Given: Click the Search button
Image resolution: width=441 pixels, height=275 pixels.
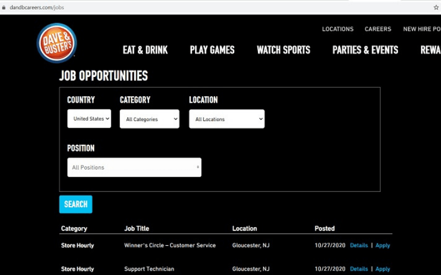Looking at the screenshot, I should [76, 204].
